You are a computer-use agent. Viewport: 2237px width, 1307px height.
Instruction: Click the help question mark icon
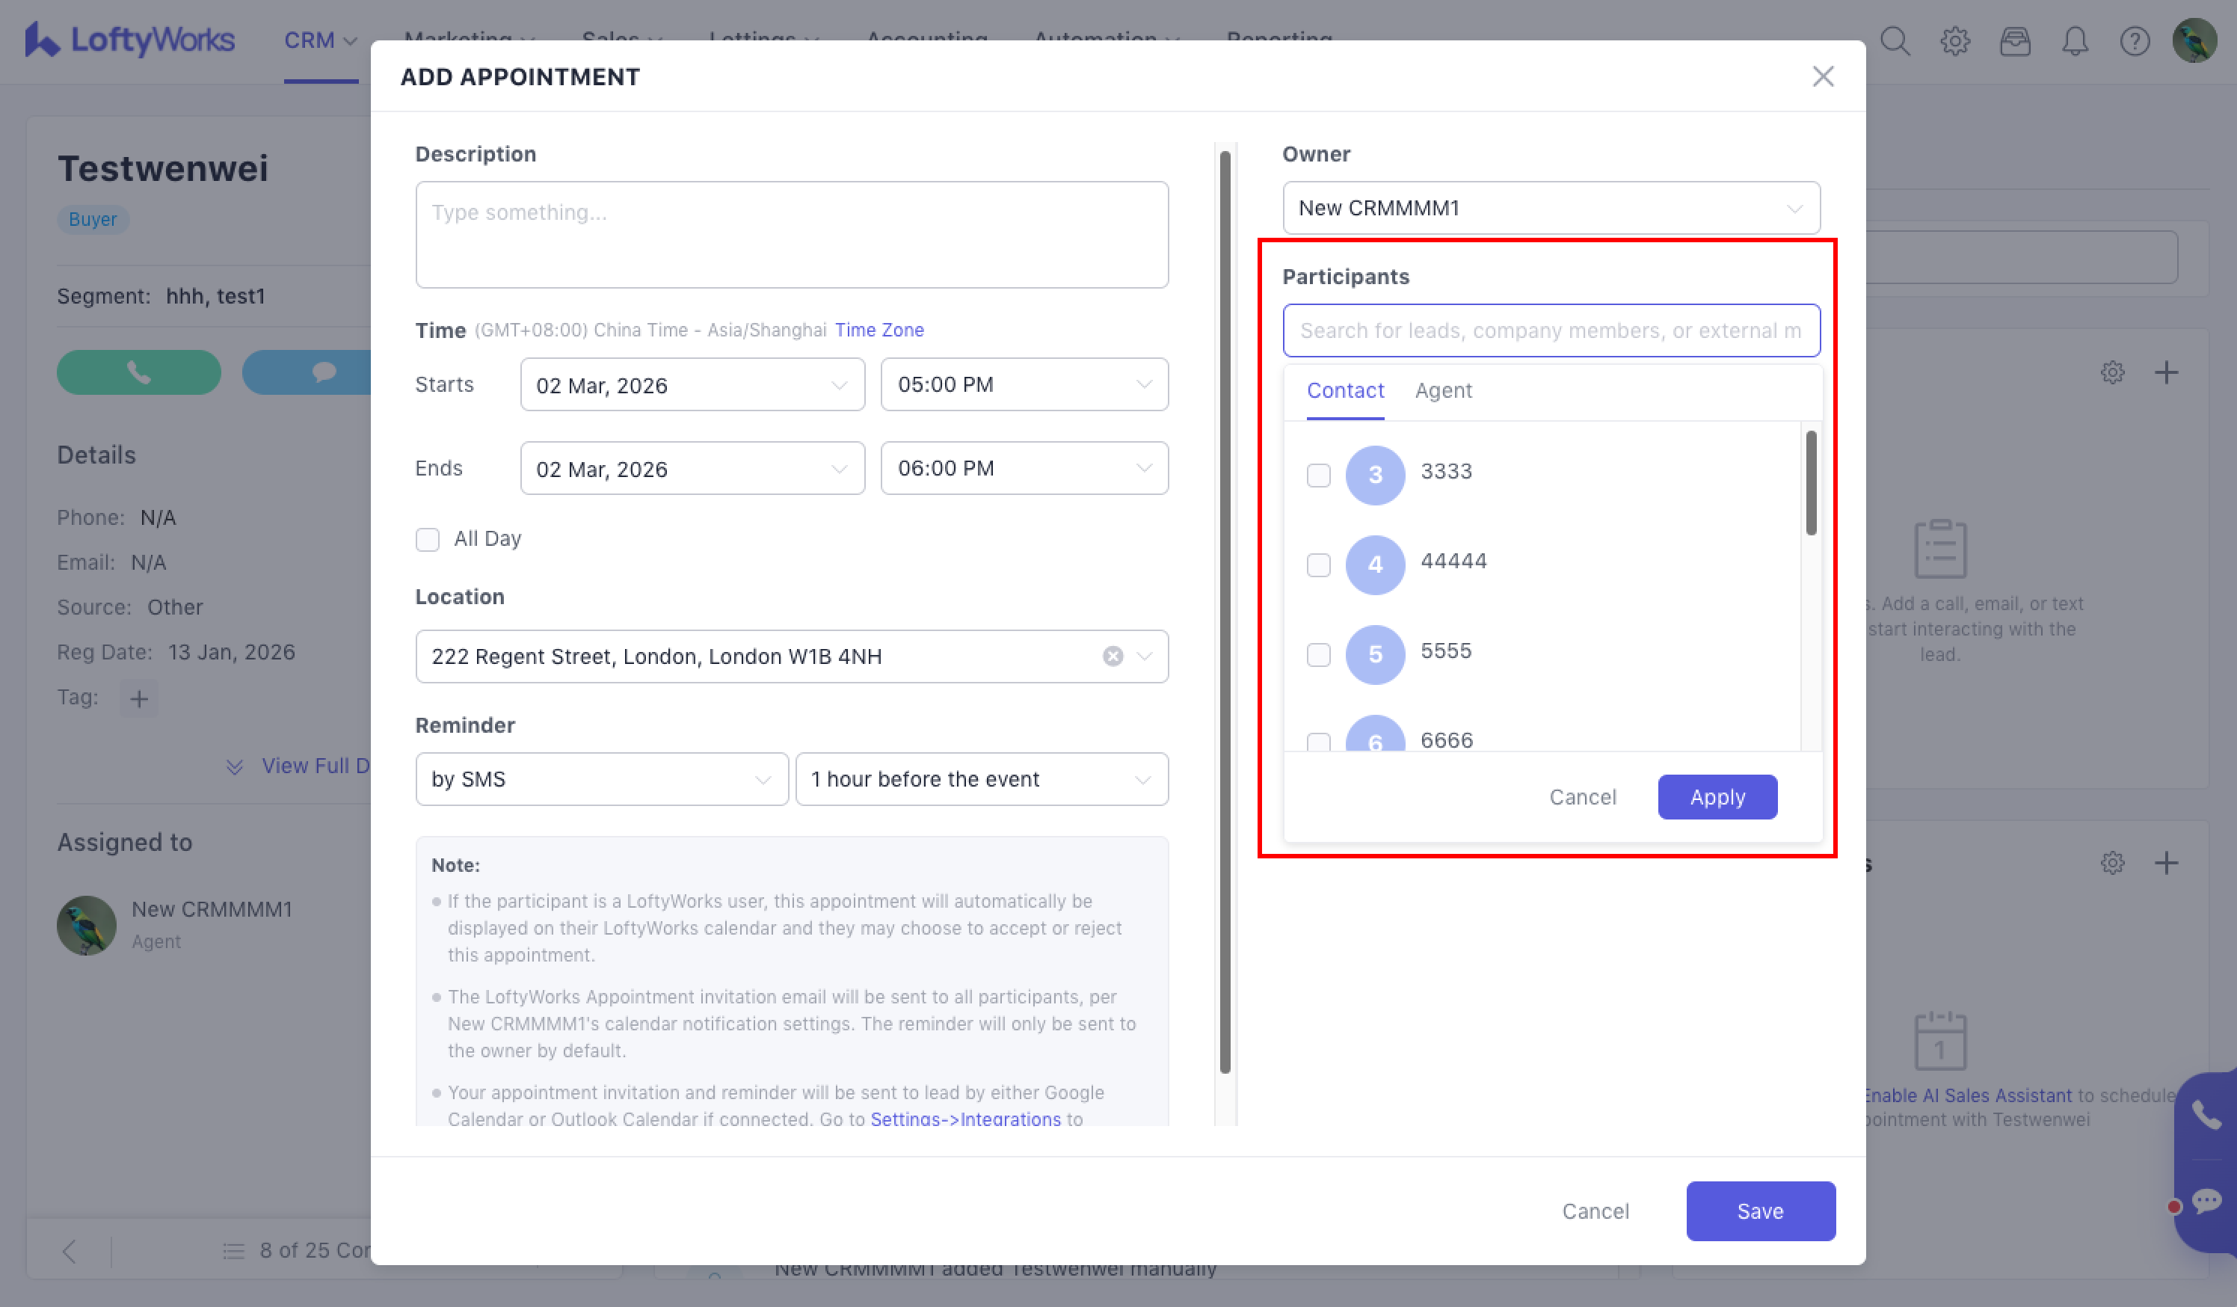point(2134,41)
